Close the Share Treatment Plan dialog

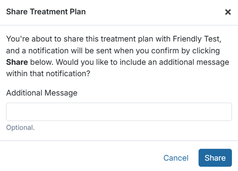coord(228,12)
